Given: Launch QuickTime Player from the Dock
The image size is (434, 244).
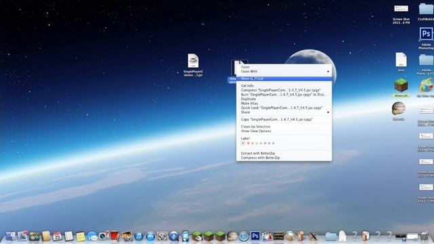Looking at the screenshot, I should (x=174, y=237).
